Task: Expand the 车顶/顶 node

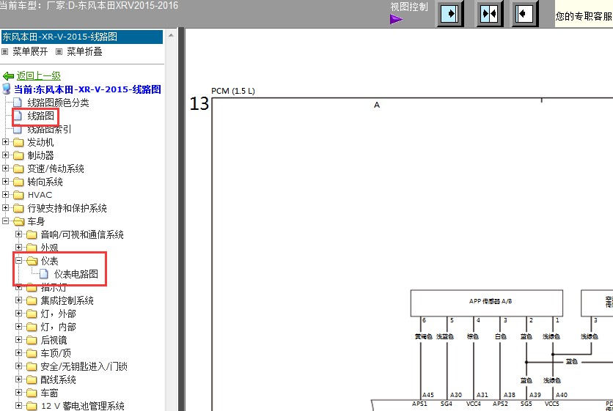Action: tap(18, 352)
